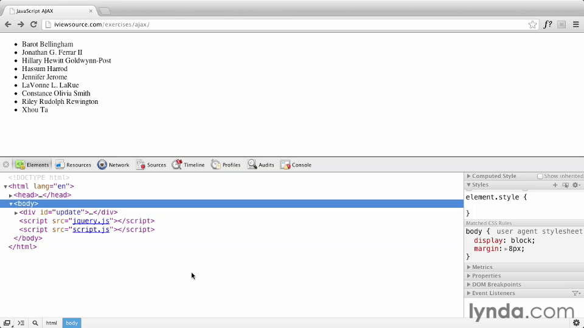Click the address bar URL
The height and width of the screenshot is (328, 584).
102,24
